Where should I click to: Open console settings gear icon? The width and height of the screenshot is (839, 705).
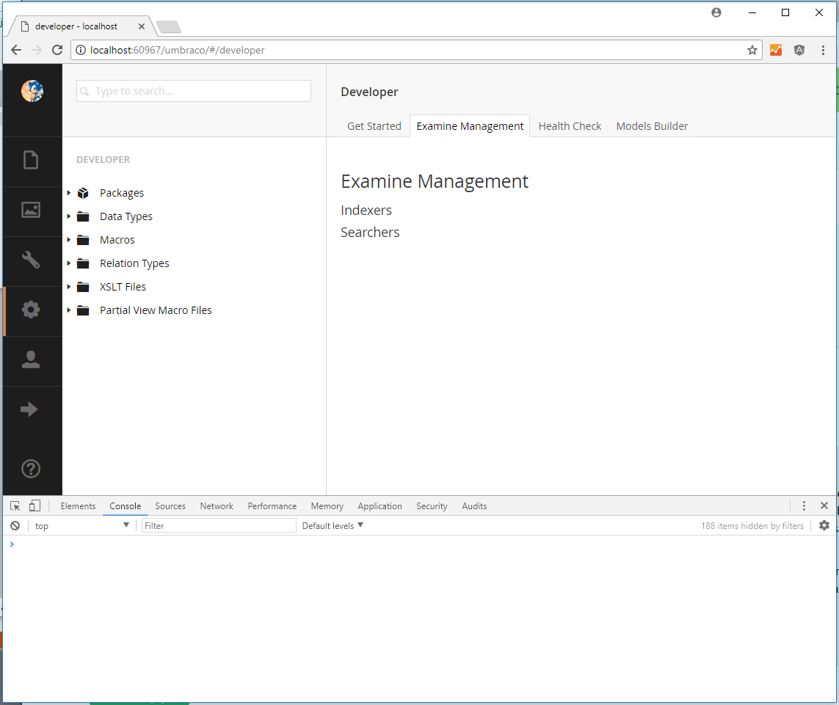[x=824, y=525]
